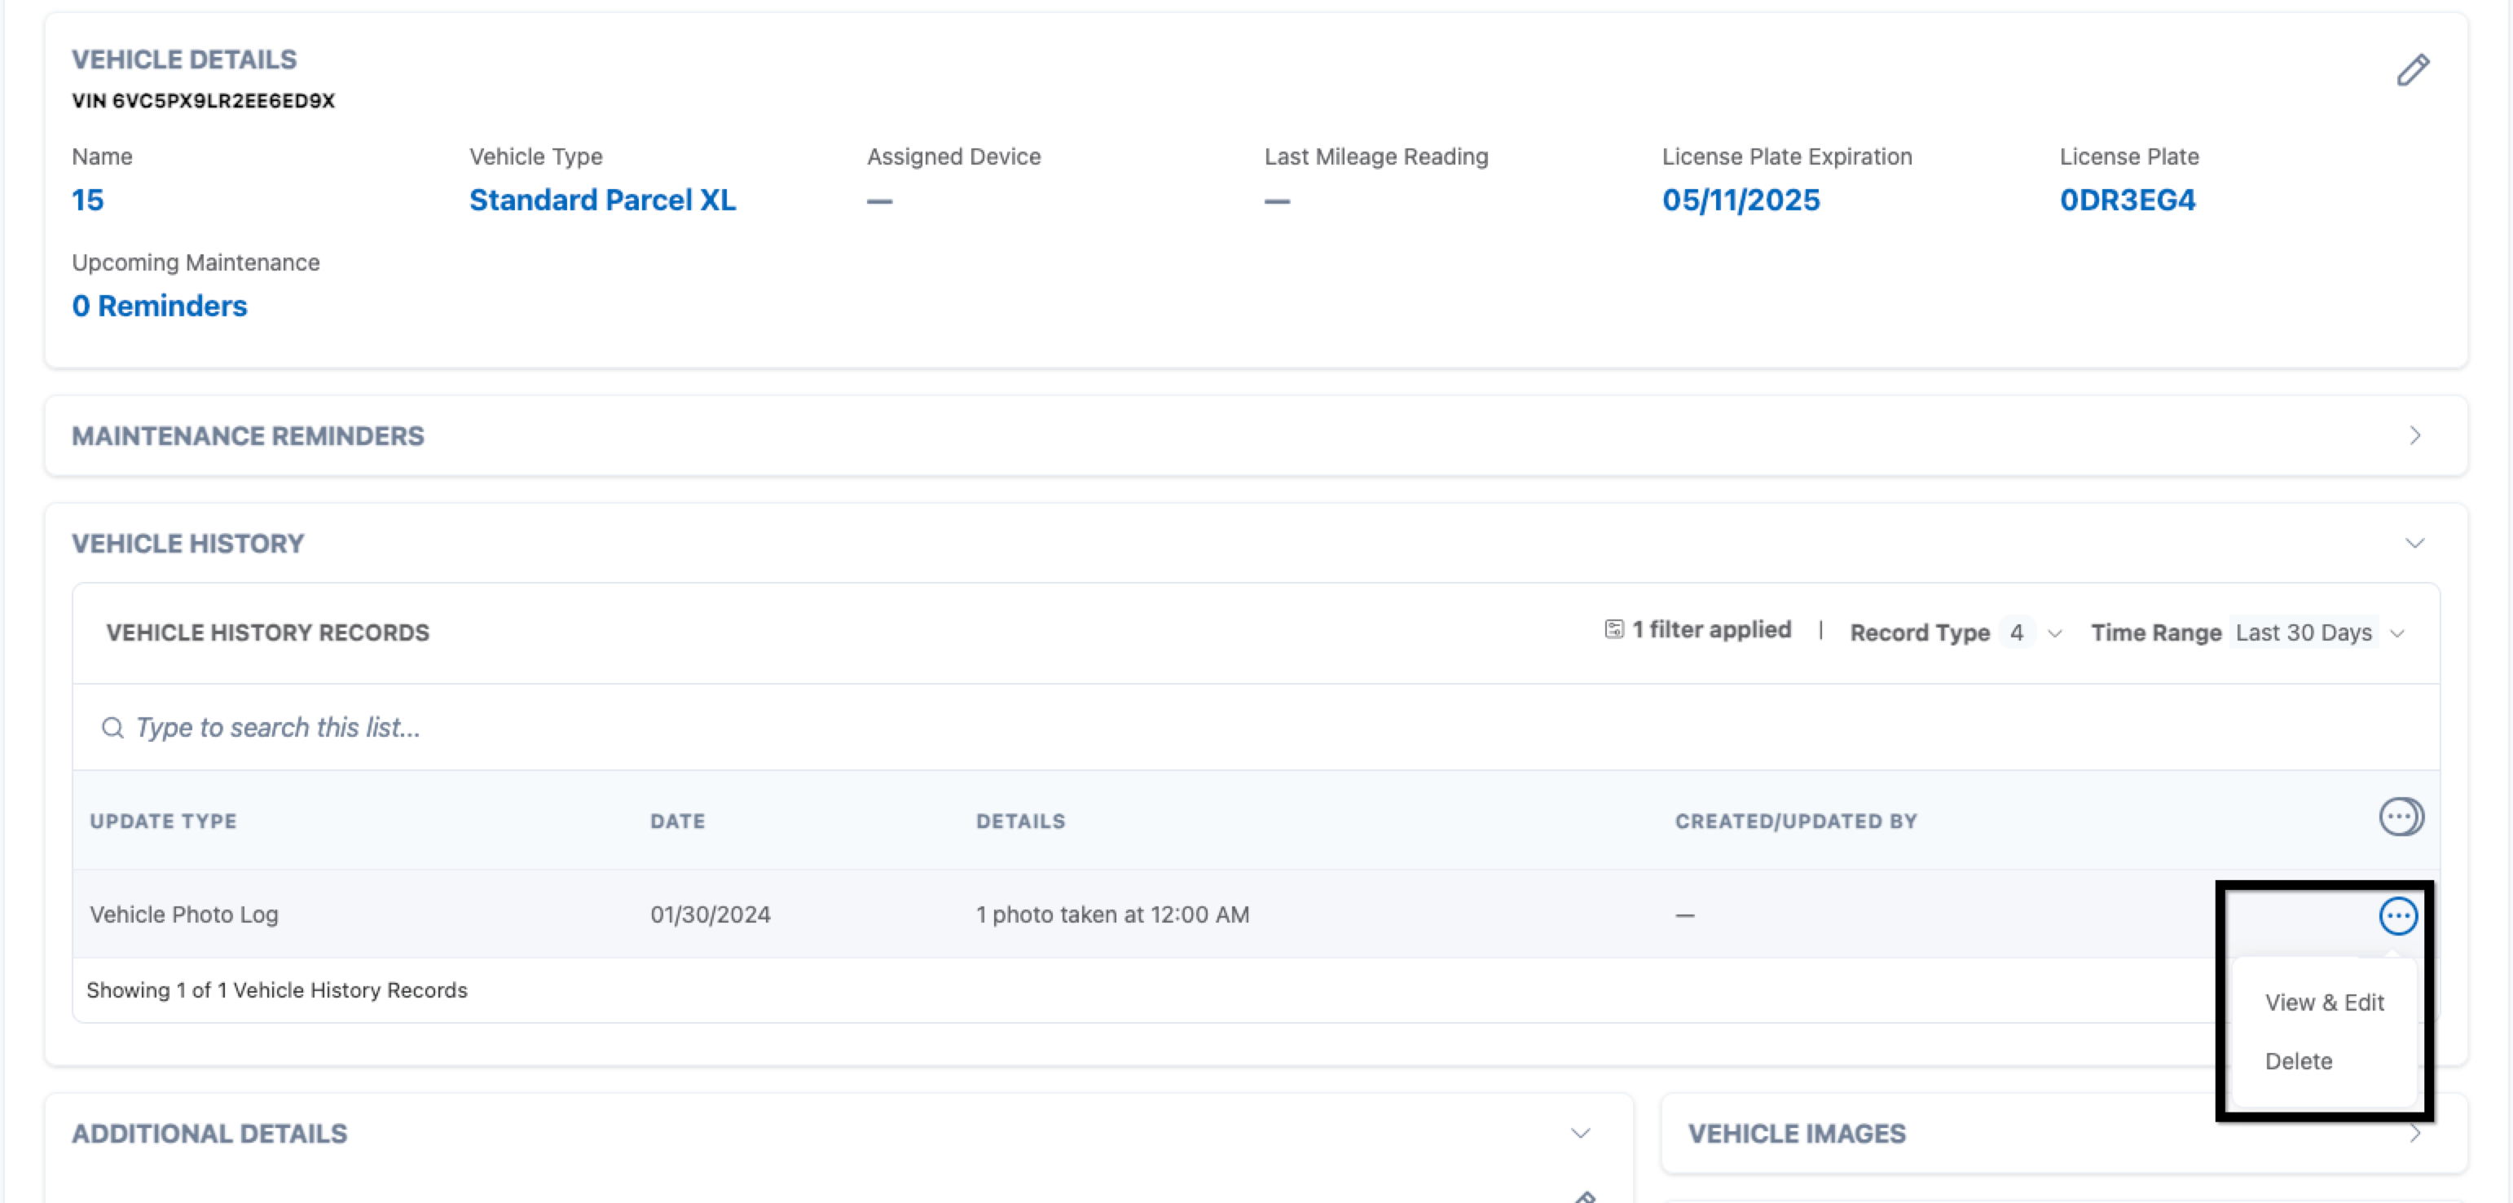
Task: Click the Standard Parcel XL vehicle type link
Action: pos(602,200)
